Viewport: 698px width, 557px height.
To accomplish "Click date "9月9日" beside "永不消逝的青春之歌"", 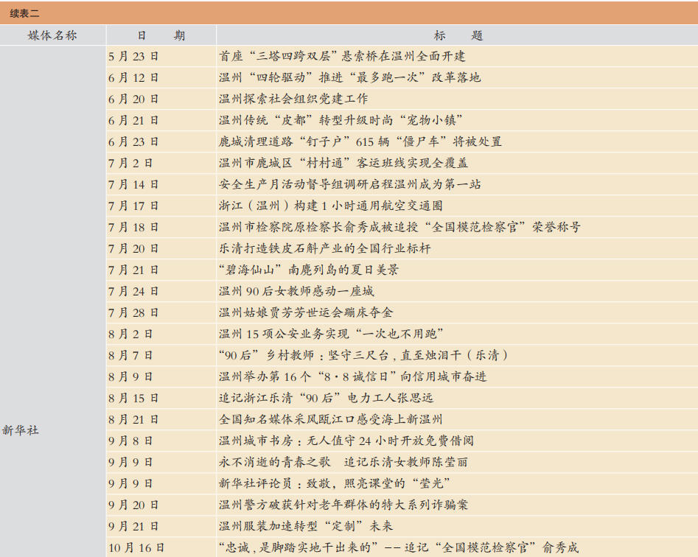I will [130, 462].
